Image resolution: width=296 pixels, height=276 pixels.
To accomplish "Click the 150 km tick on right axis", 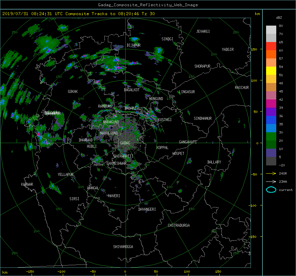I will coord(254,49).
